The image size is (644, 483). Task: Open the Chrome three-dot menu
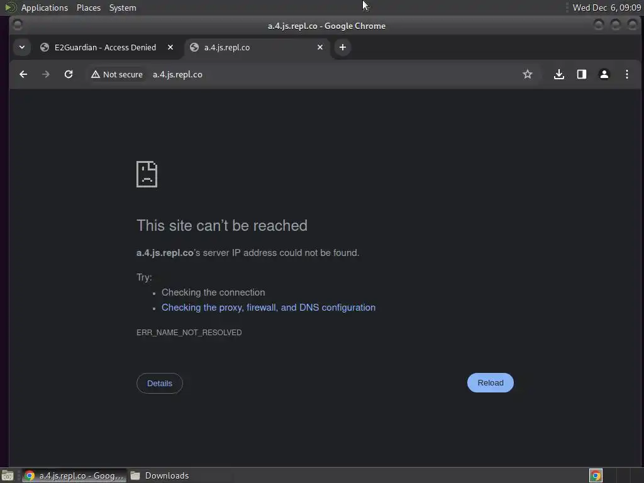click(x=627, y=74)
